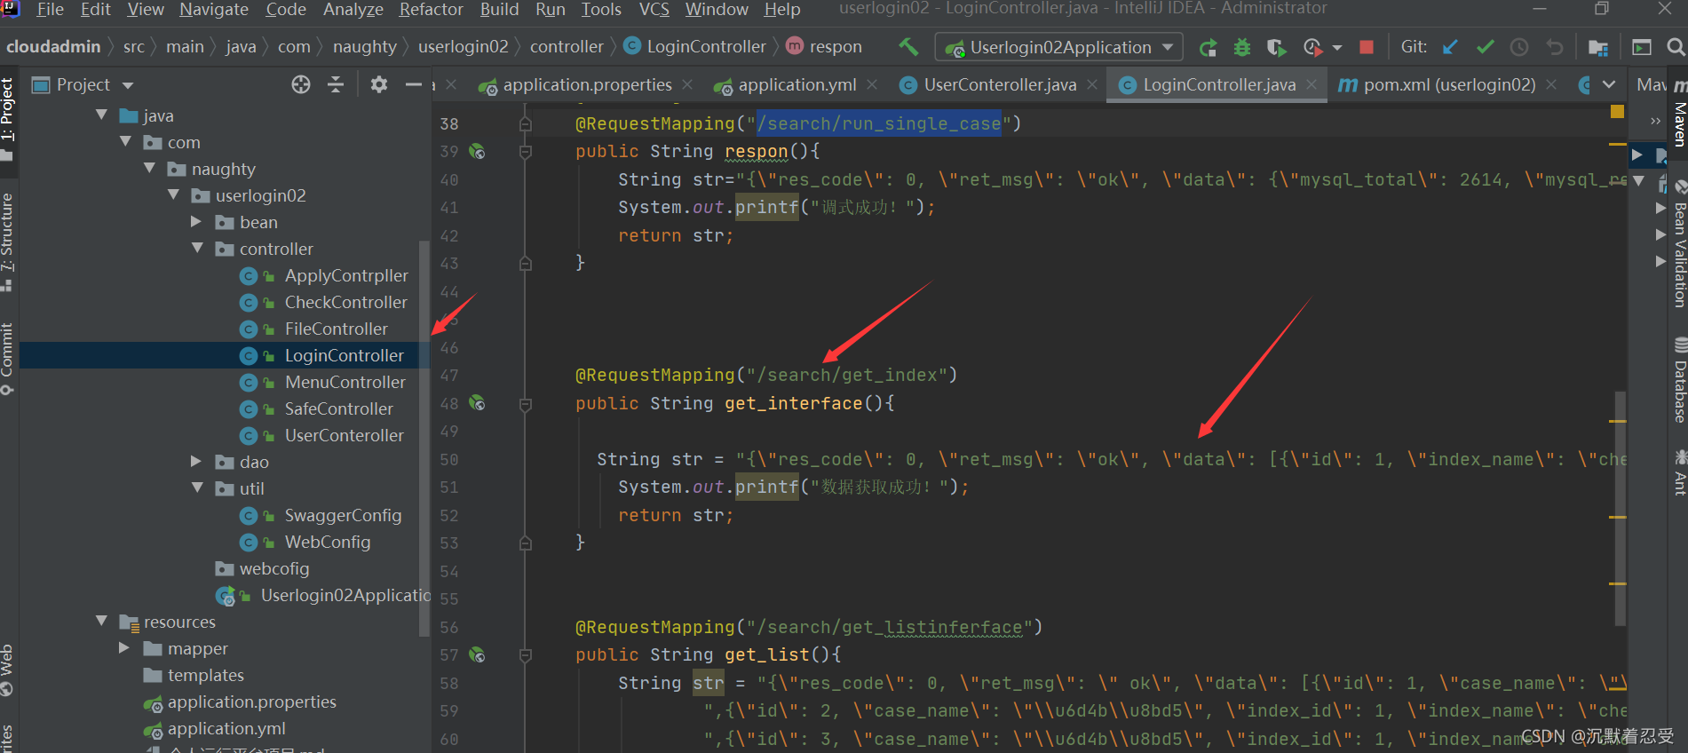Viewport: 1688px width, 753px height.
Task: Click the userlogin02 breadcrumb
Action: tap(463, 47)
